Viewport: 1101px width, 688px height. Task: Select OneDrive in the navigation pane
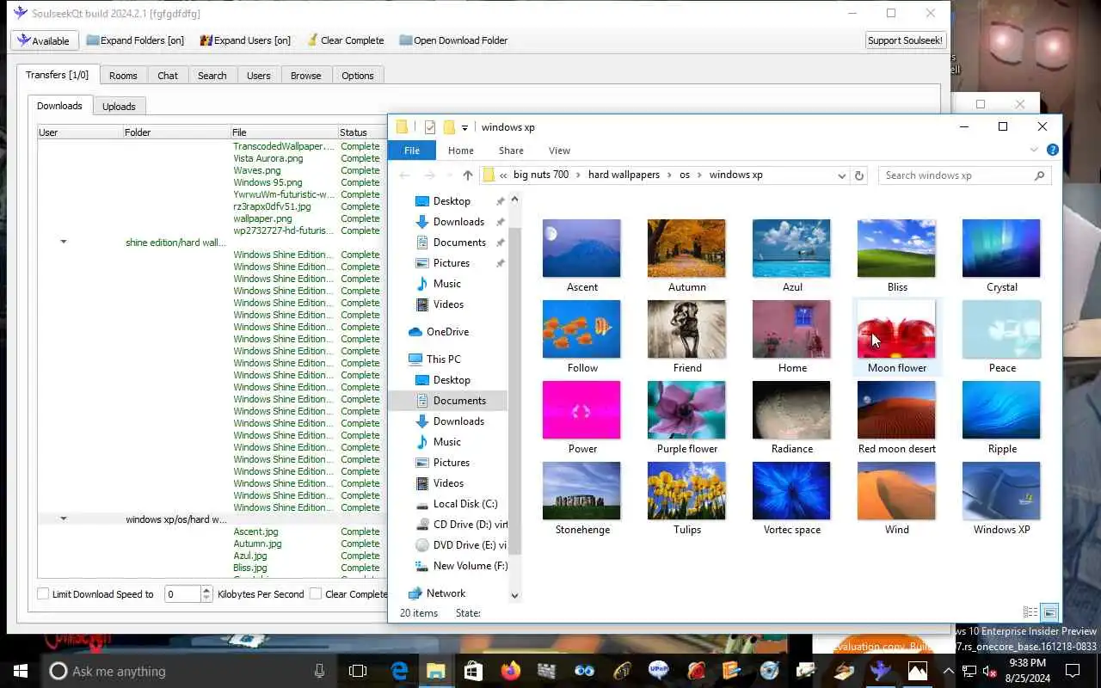pyautogui.click(x=447, y=332)
